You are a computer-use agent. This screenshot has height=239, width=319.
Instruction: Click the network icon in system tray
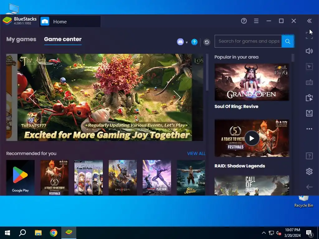pyautogui.click(x=271, y=233)
